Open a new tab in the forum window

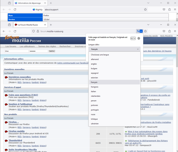tap(51, 25)
